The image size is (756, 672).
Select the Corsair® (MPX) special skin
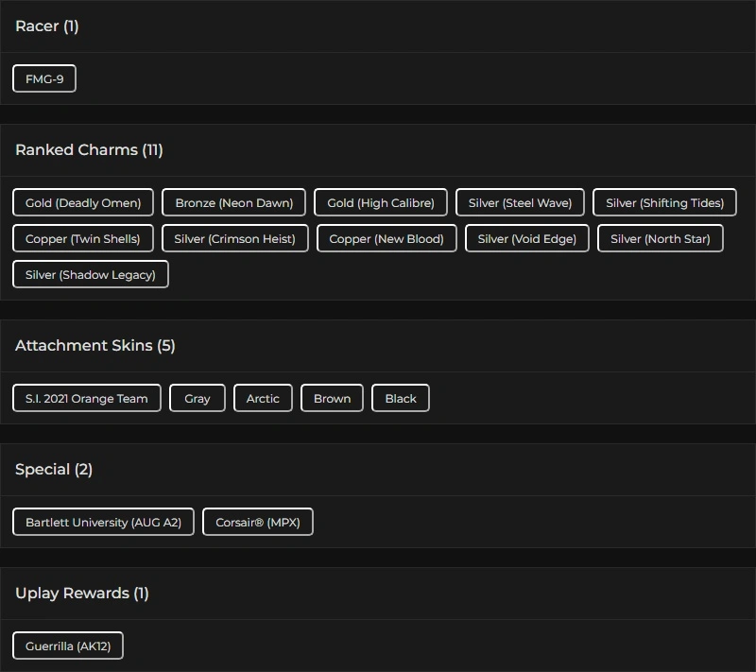[x=258, y=523]
